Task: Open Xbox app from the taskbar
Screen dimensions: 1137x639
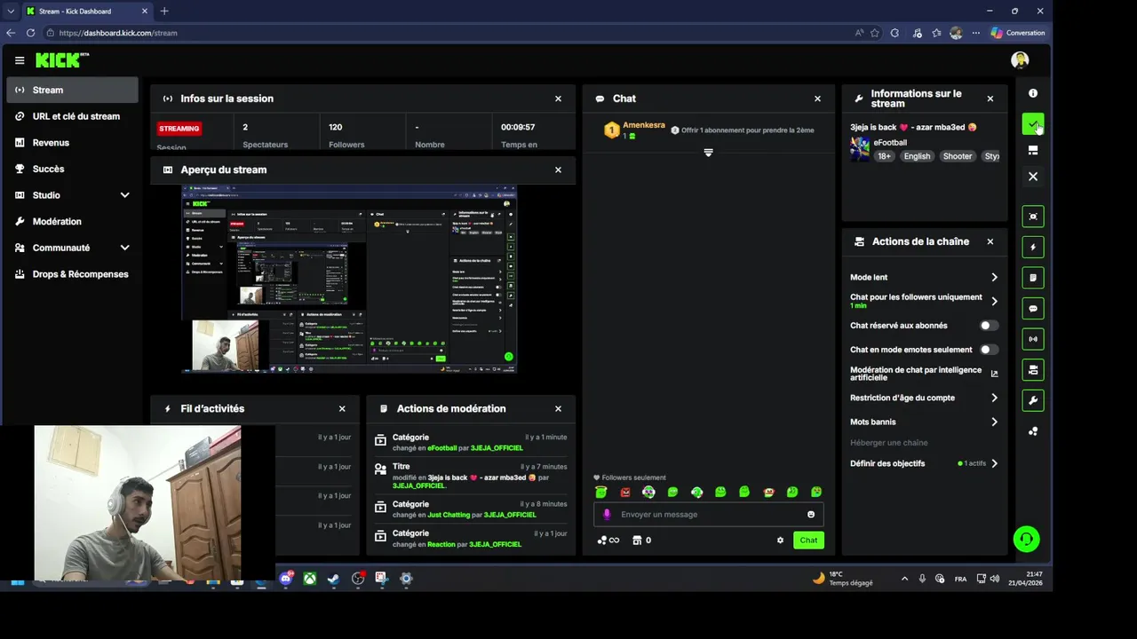Action: coord(310,579)
